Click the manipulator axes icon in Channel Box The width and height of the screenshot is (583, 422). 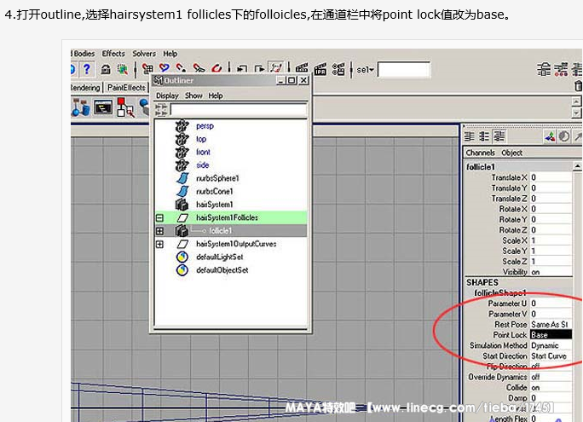(551, 136)
